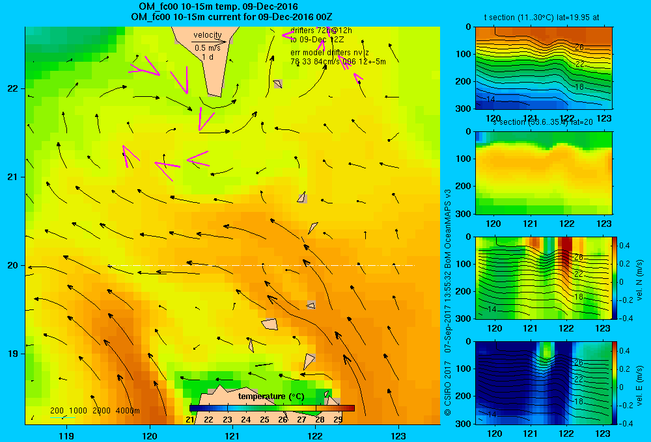The width and height of the screenshot is (651, 442).
Task: Open the temperature section panel
Action: pyautogui.click(x=544, y=68)
